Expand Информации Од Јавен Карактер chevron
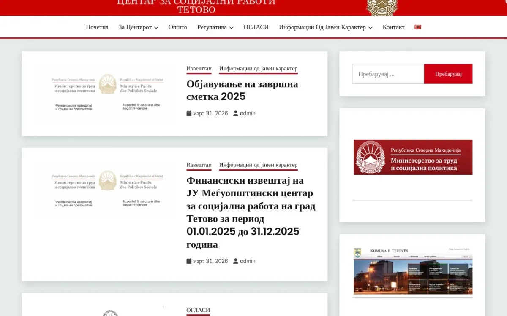Image resolution: width=507 pixels, height=316 pixels. coord(370,27)
